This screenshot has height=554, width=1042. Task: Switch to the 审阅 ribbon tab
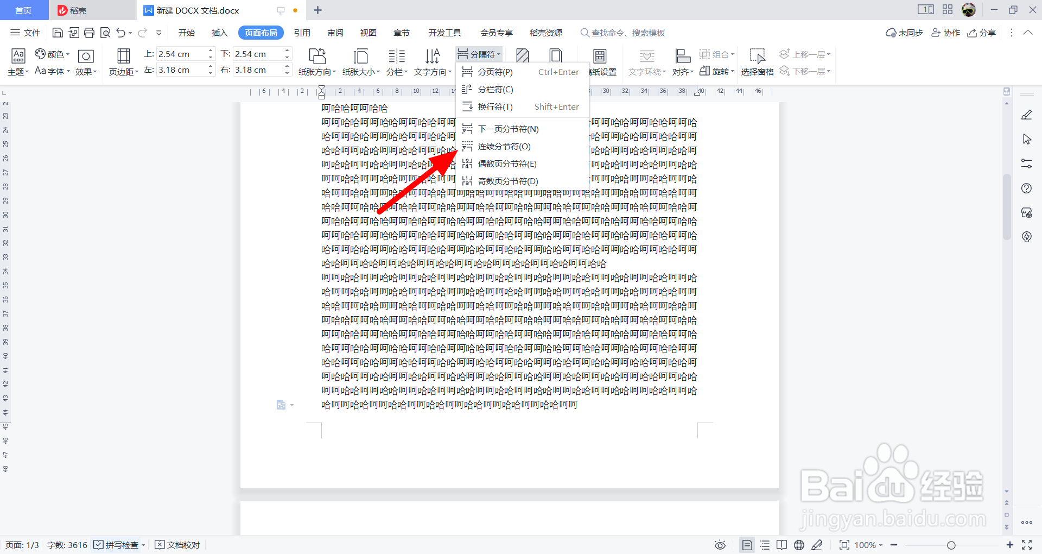pos(335,33)
